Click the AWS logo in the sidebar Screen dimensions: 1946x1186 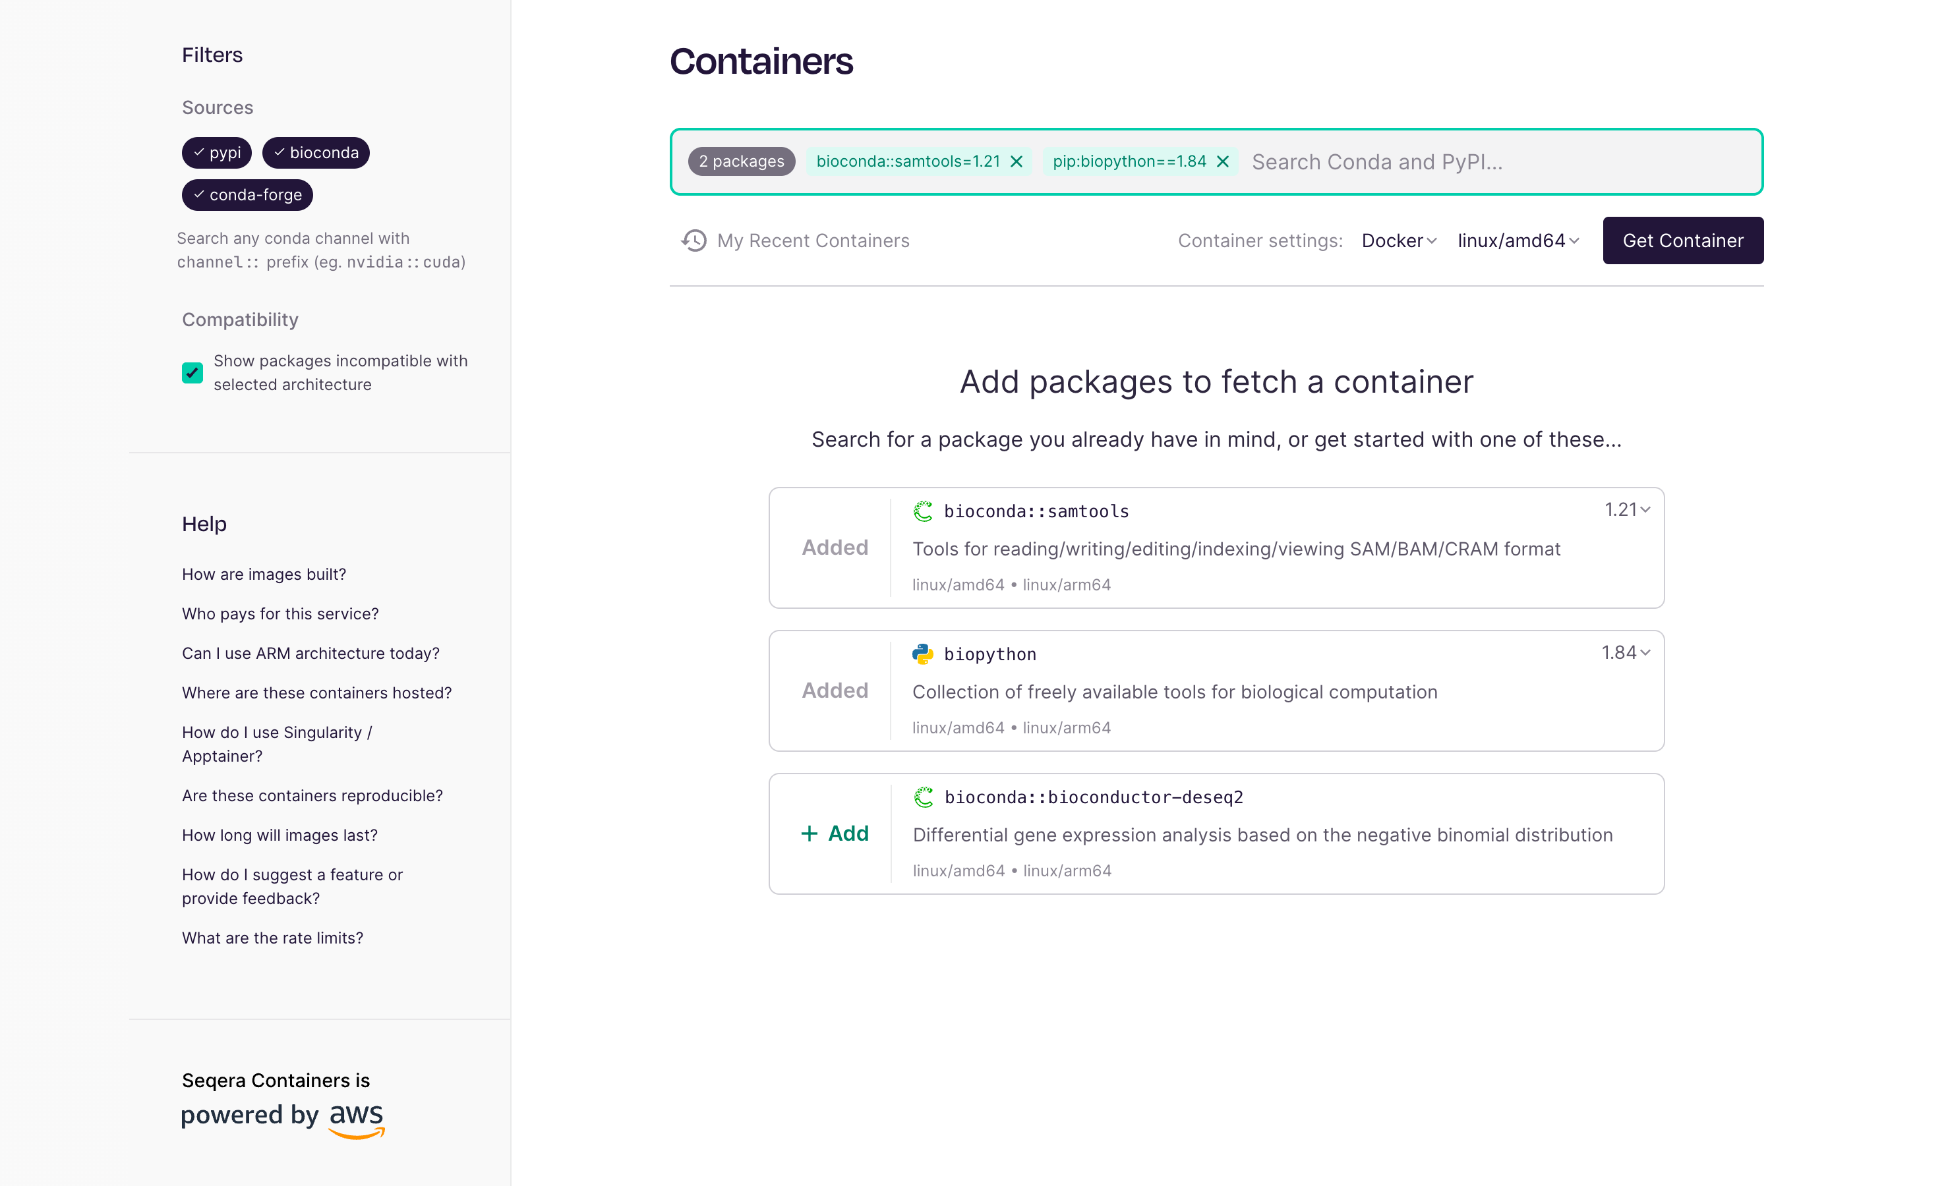(357, 1121)
